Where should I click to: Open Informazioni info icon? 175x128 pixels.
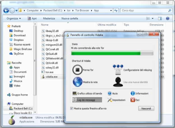point(133,93)
